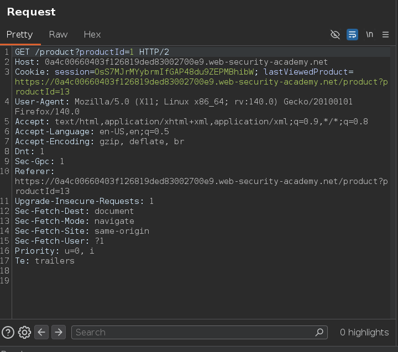Open search settings gear icon
The height and width of the screenshot is (352, 398).
coord(24,332)
